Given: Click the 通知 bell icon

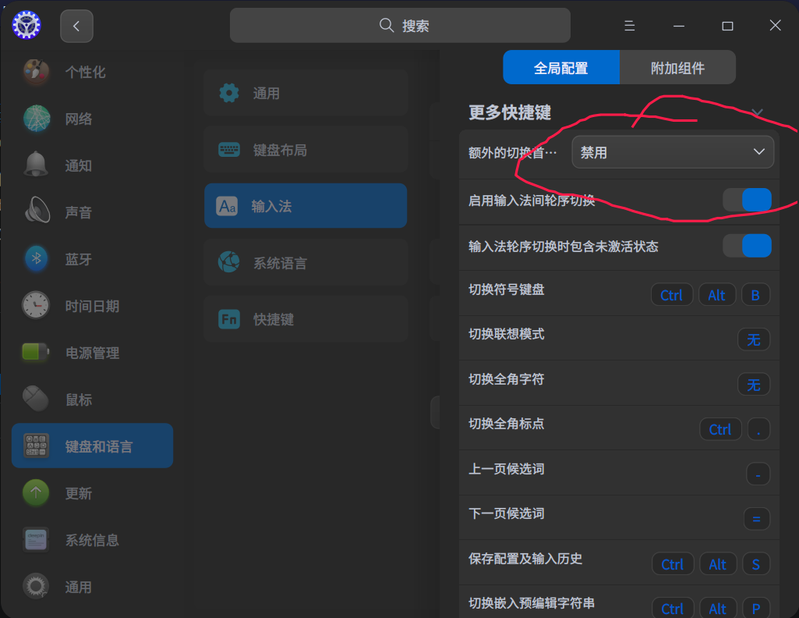Looking at the screenshot, I should [34, 165].
